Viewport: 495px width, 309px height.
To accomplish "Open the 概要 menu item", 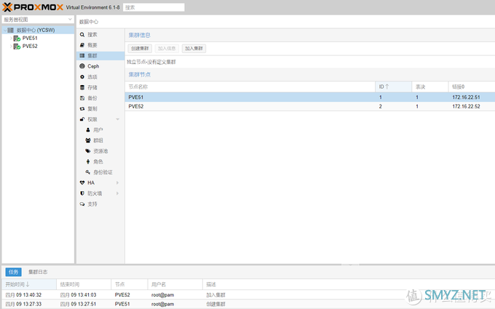I will tap(100, 45).
